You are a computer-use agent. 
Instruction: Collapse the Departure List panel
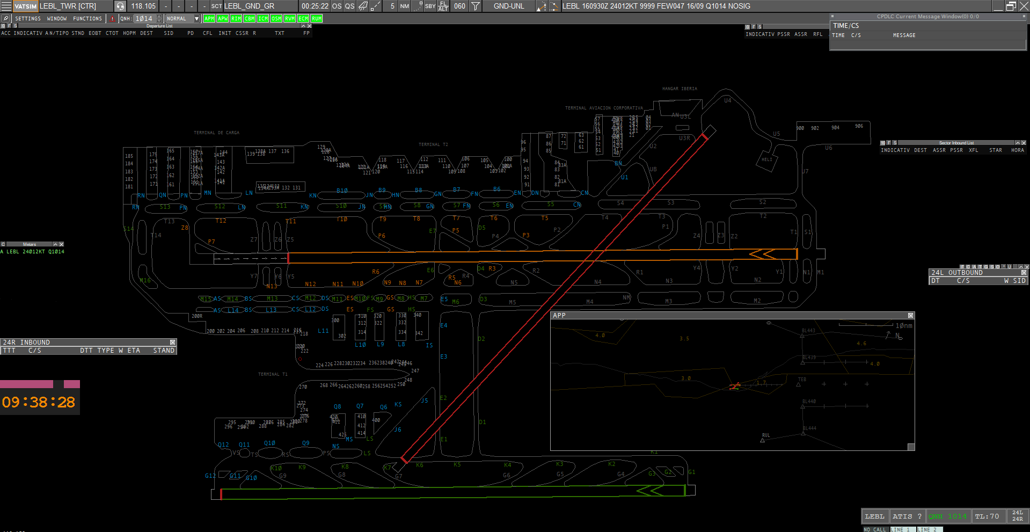tap(303, 26)
